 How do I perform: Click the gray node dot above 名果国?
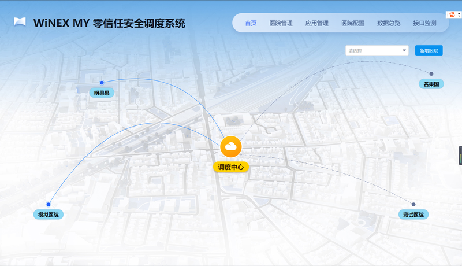coord(431,73)
